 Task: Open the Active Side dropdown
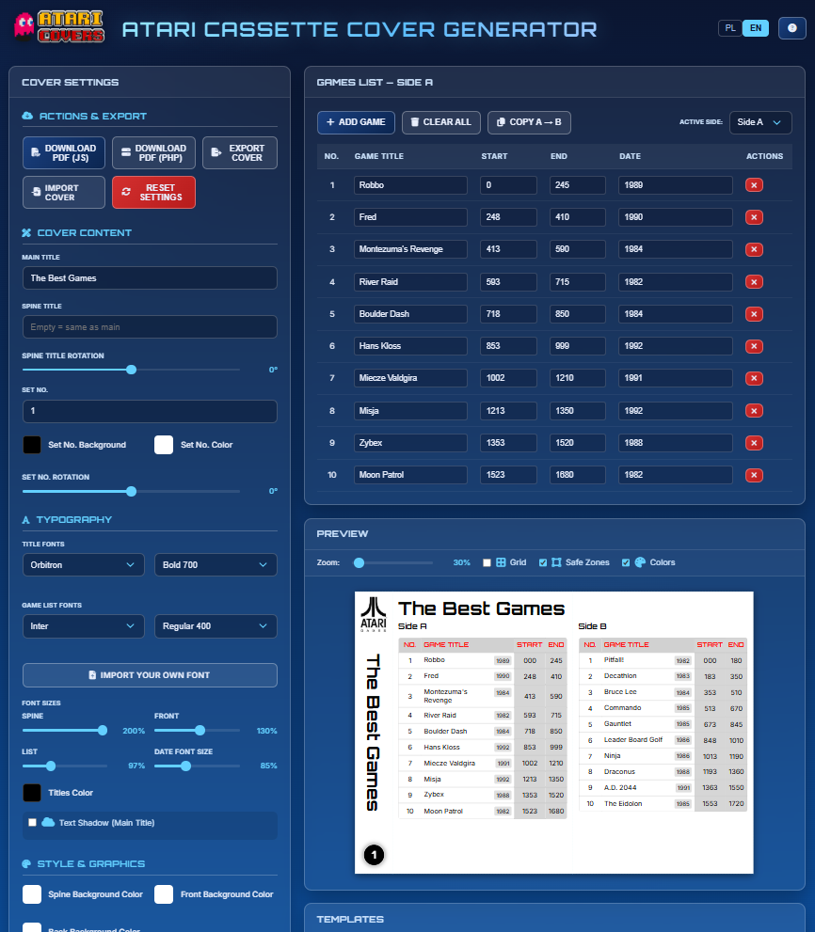(760, 122)
